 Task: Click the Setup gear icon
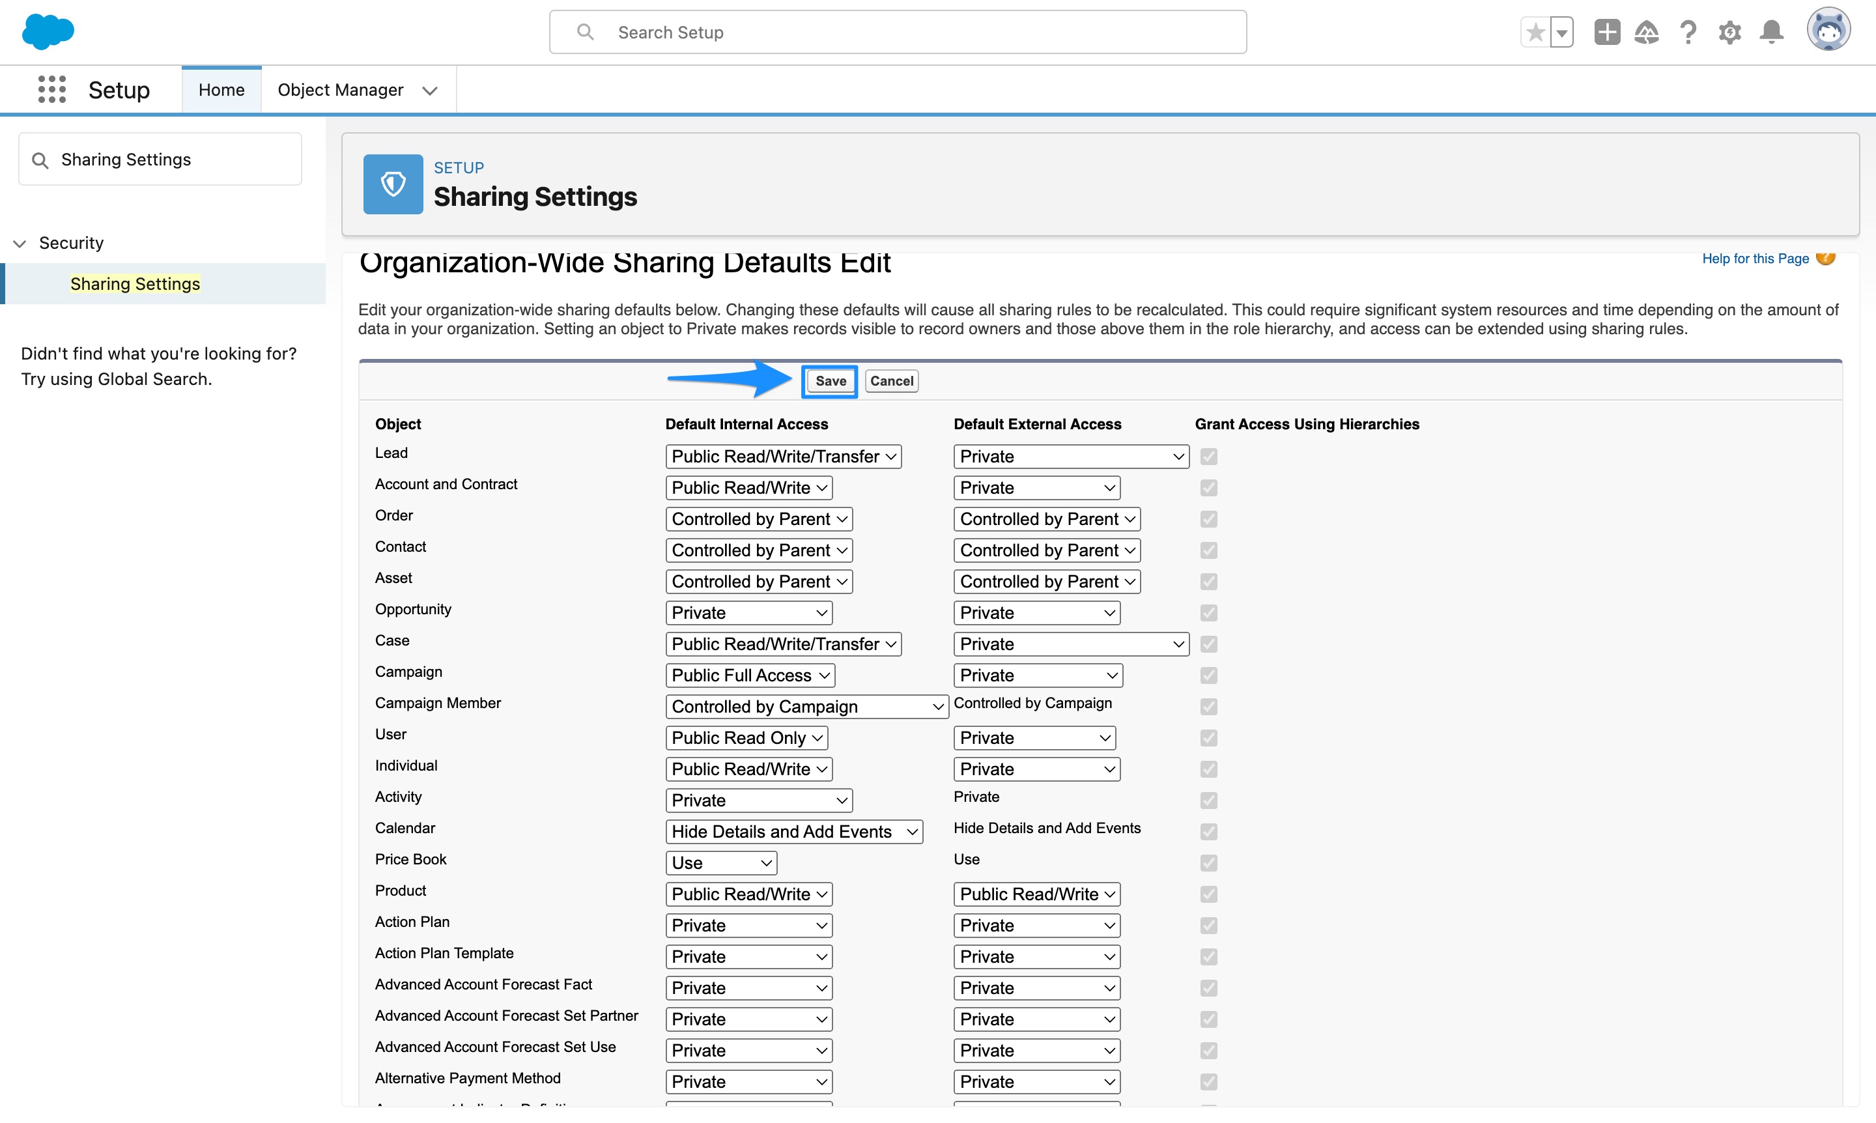1730,32
